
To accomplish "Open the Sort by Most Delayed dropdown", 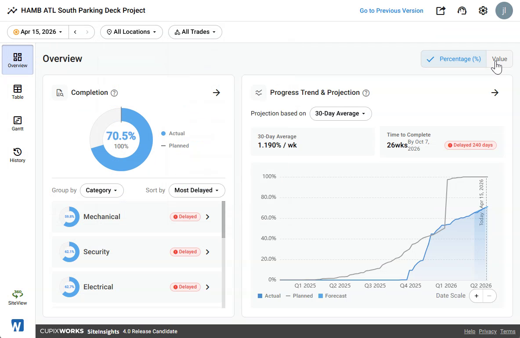I will coord(197,190).
